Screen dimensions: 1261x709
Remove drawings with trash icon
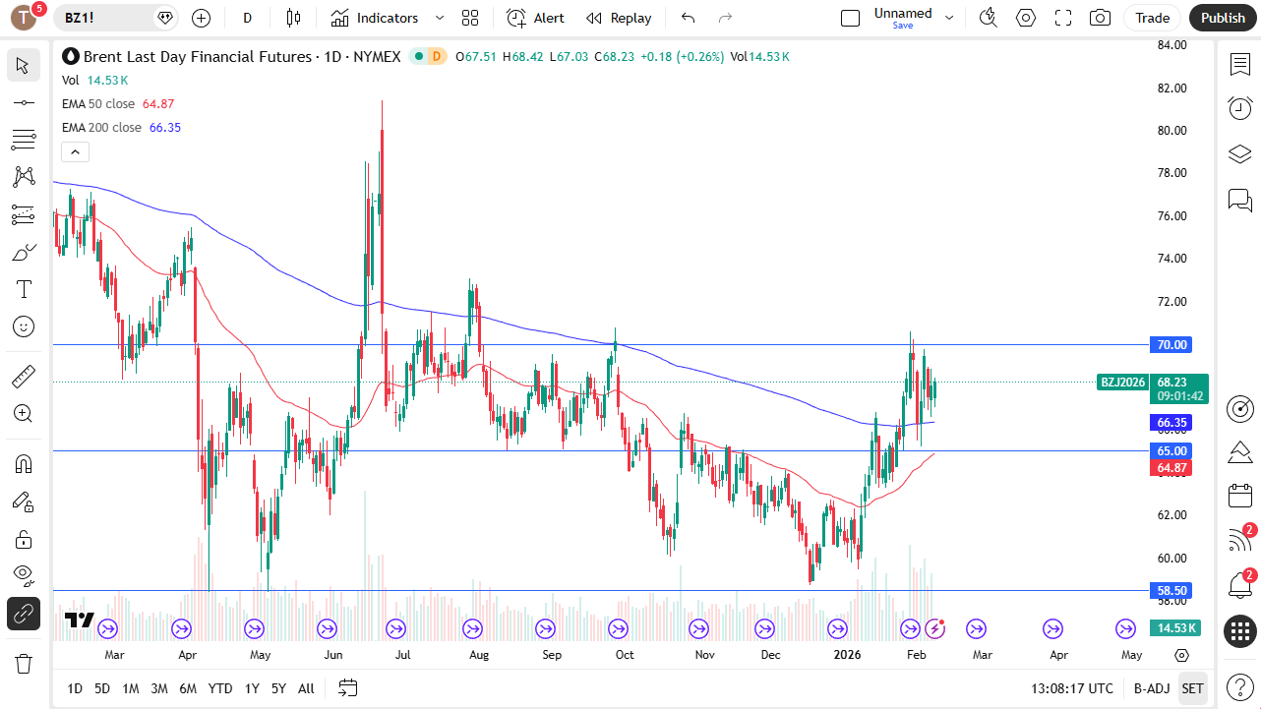pyautogui.click(x=24, y=664)
